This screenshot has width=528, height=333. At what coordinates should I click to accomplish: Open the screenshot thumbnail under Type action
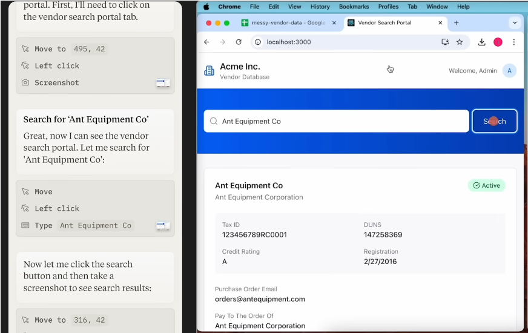pos(163,226)
